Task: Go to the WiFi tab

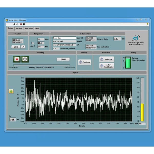Action: (37, 28)
